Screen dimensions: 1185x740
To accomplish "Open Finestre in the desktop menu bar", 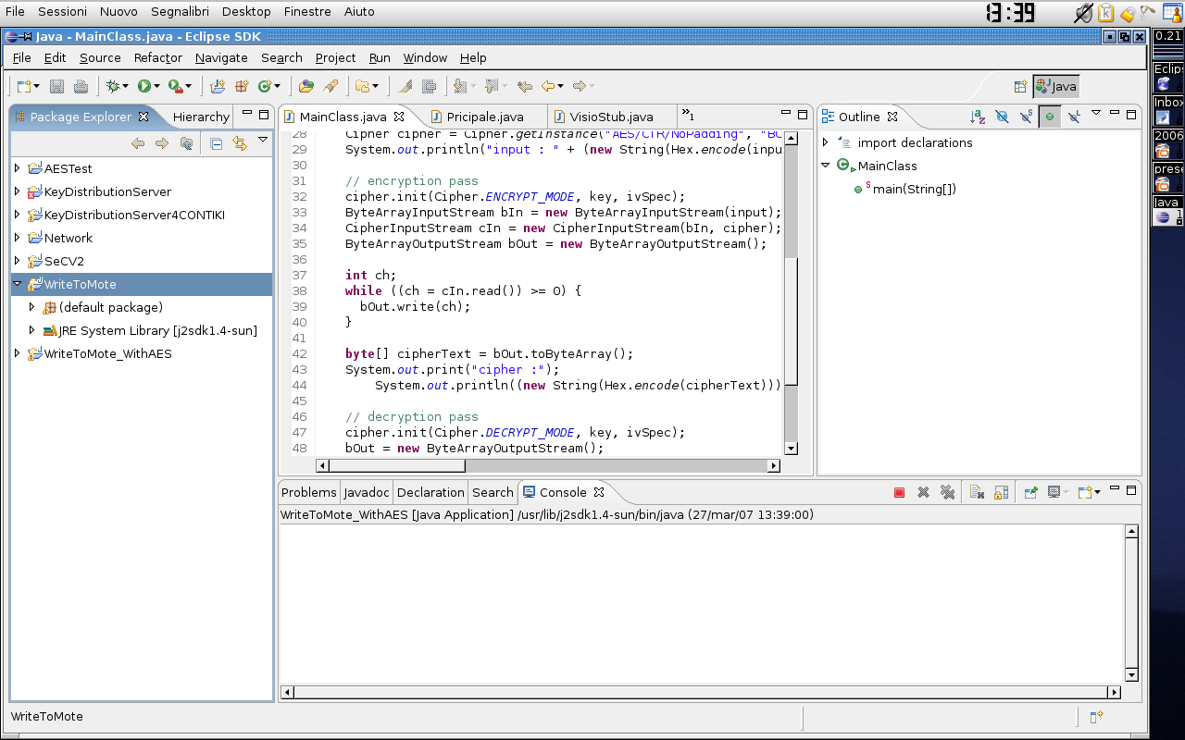I will click(307, 11).
